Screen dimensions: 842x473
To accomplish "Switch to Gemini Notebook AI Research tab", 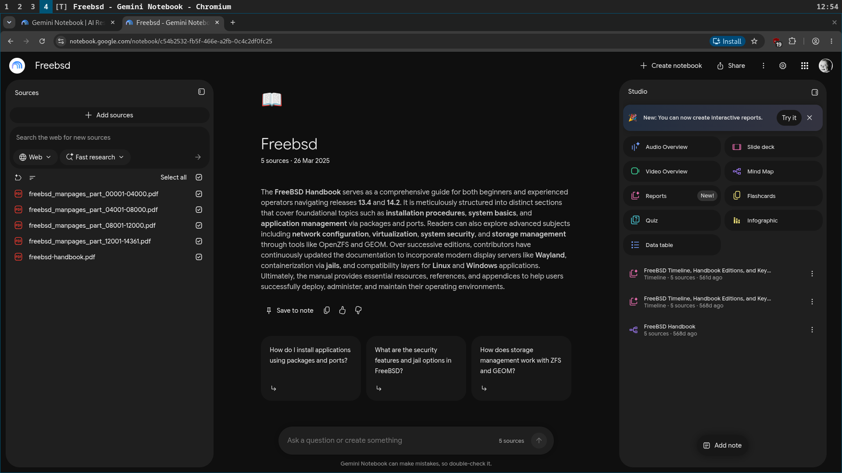I will tap(68, 23).
